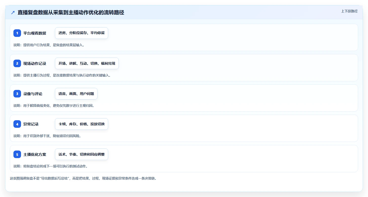Click the footer note starting 这张图强调复盘不是

point(83,178)
